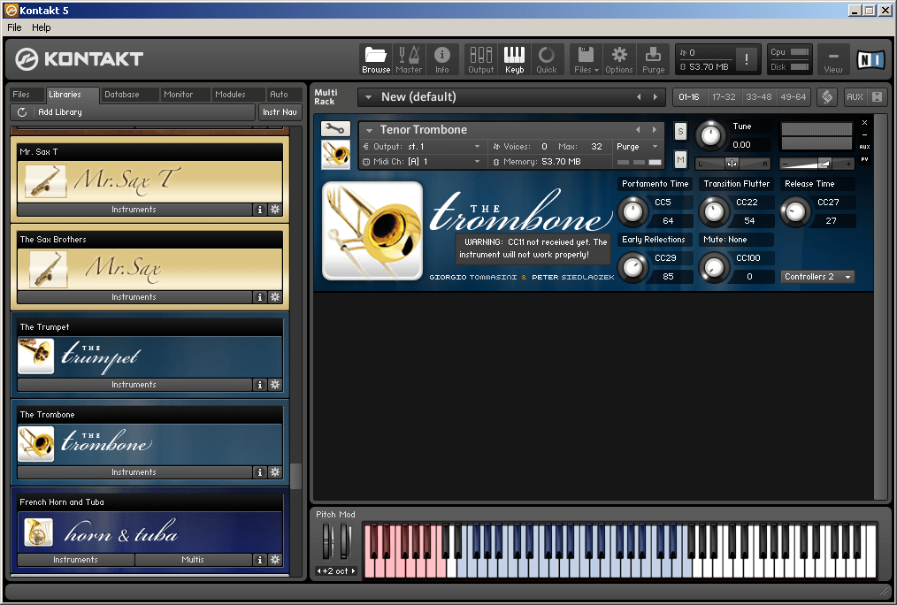
Task: Toggle instrument AUX button on right strip
Action: click(x=864, y=147)
